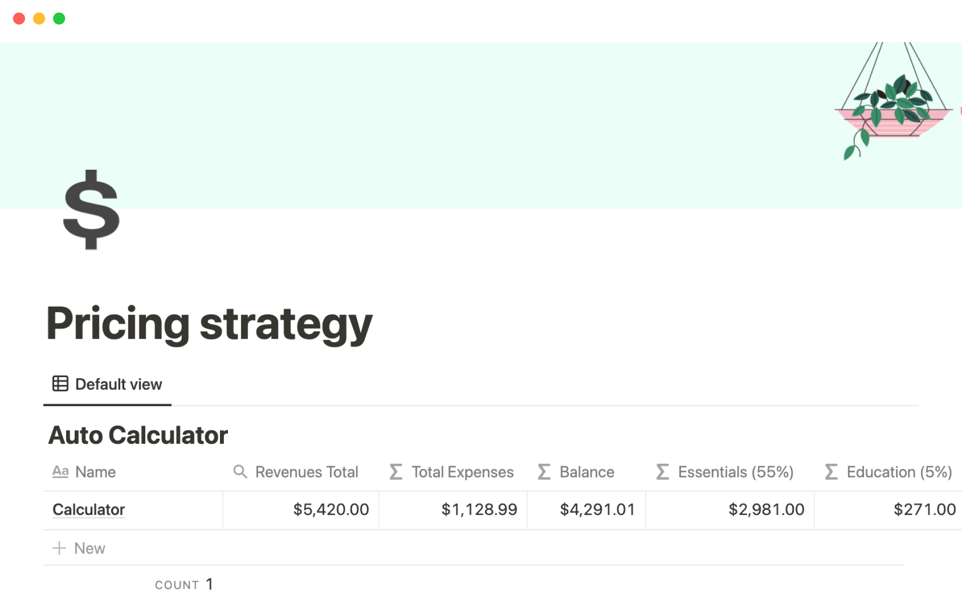Viewport: 962px width, 601px height.
Task: Add a New row to table
Action: pyautogui.click(x=90, y=548)
